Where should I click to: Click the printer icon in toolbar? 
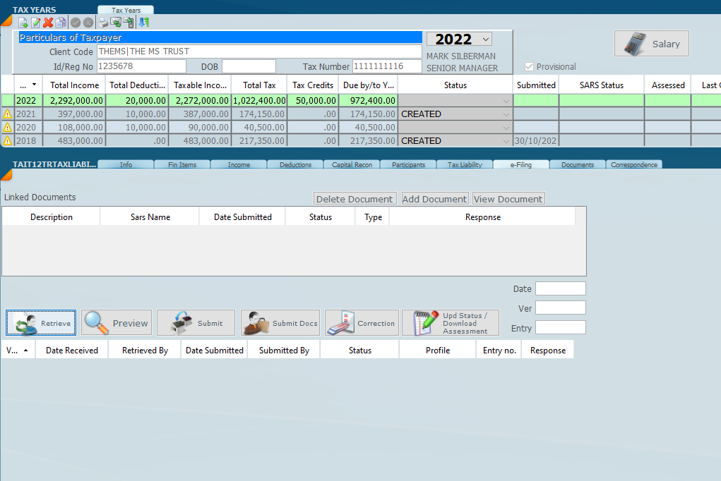coord(103,23)
